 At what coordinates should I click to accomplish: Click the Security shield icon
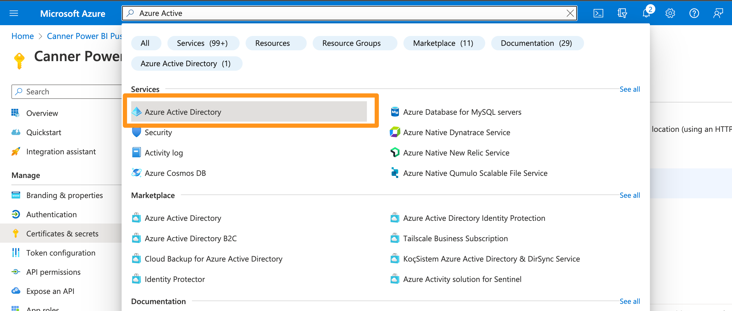tap(137, 132)
